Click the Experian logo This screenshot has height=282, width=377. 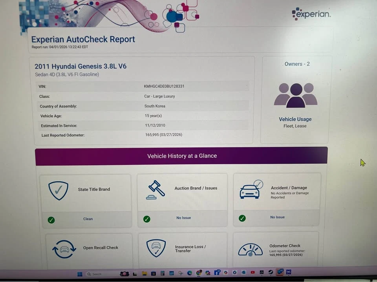[x=311, y=14]
